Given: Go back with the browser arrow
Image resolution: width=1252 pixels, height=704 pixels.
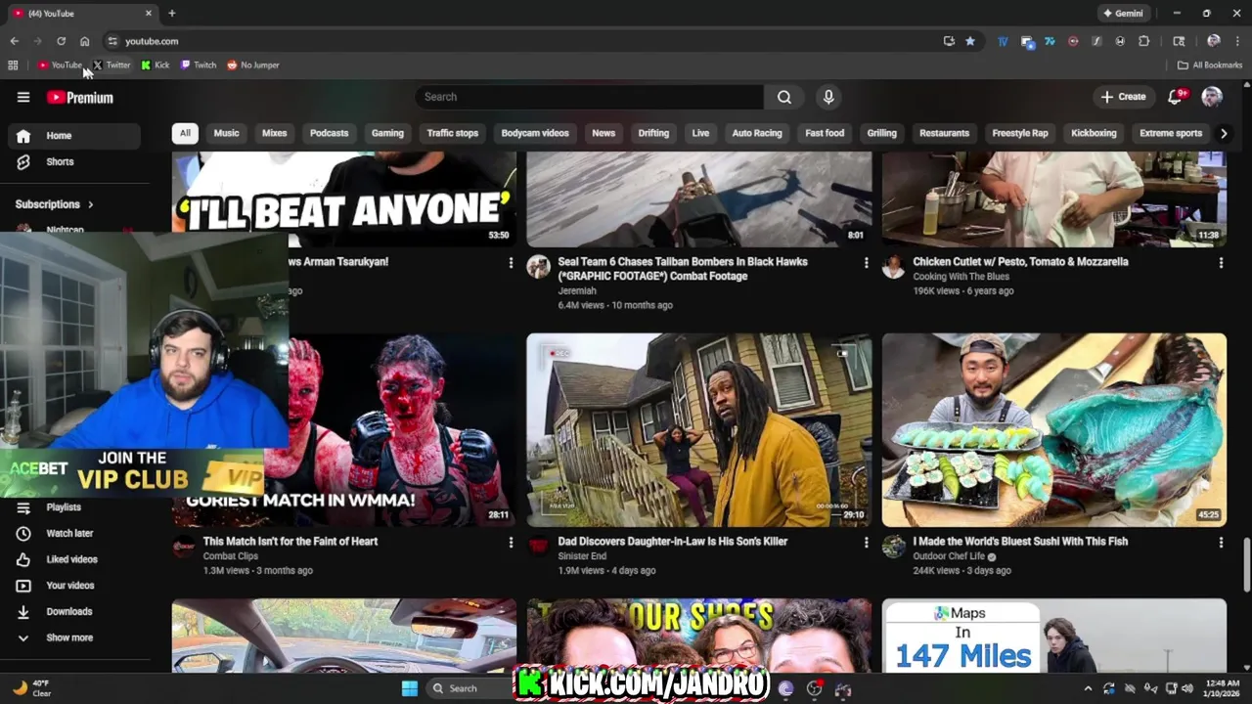Looking at the screenshot, I should tap(14, 41).
